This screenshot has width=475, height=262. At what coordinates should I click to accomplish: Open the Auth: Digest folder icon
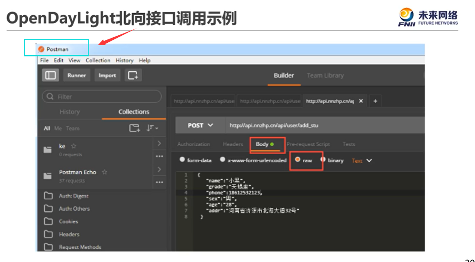pos(48,196)
